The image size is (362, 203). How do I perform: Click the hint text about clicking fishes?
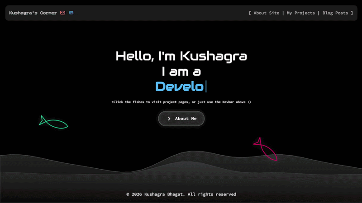[x=181, y=102]
